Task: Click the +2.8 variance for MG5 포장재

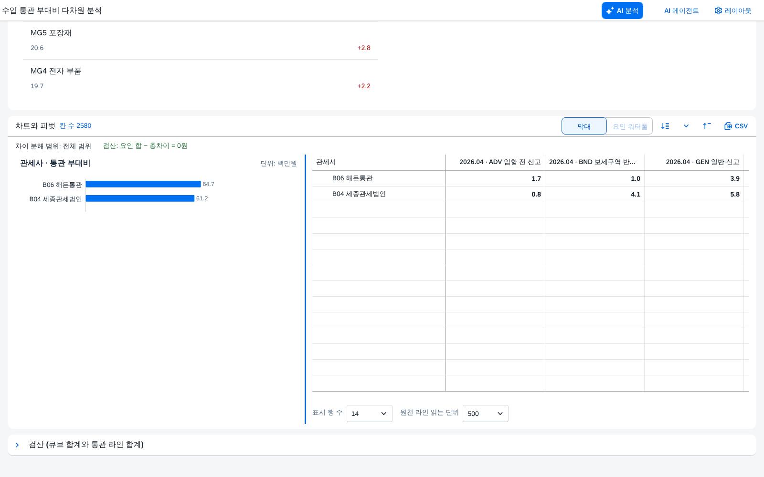Action: pyautogui.click(x=364, y=48)
